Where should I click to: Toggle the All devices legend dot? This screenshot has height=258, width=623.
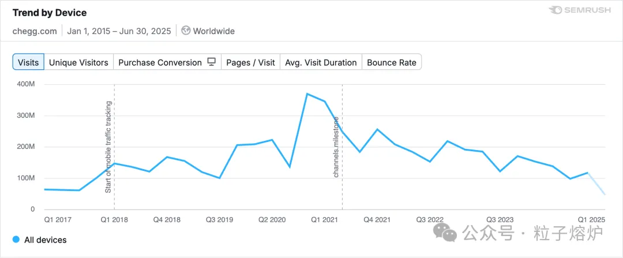point(16,240)
